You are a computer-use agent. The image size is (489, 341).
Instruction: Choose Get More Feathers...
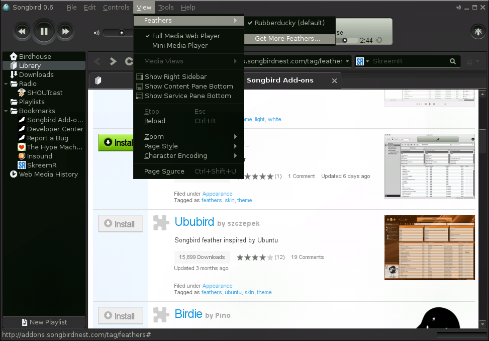tap(289, 39)
